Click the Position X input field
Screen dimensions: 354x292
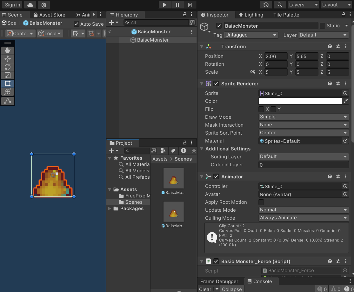[276, 56]
